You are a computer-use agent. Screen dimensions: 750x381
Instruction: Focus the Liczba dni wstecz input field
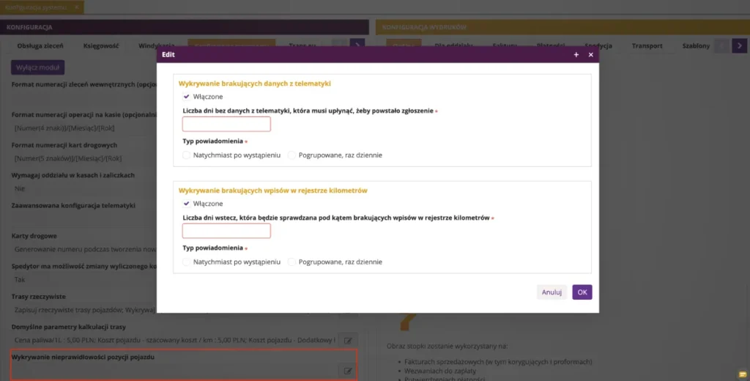[x=226, y=231]
